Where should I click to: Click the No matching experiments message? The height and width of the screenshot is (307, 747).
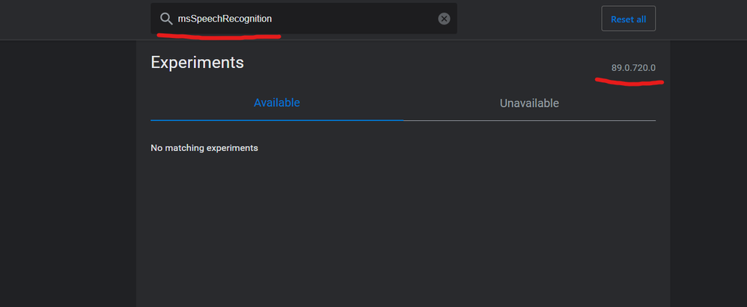[x=204, y=148]
